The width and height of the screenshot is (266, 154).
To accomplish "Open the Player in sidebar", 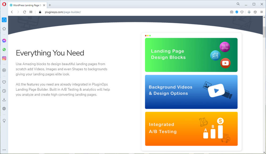I will click(4, 70).
